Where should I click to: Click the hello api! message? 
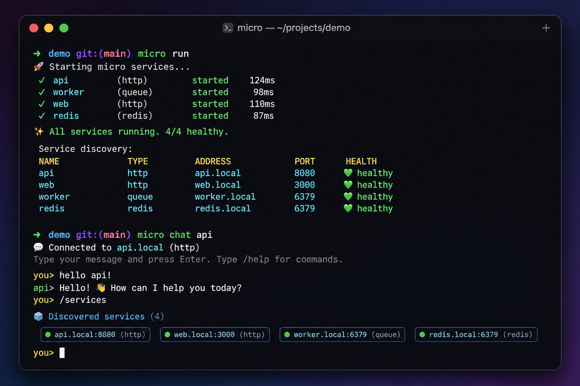[x=85, y=276]
